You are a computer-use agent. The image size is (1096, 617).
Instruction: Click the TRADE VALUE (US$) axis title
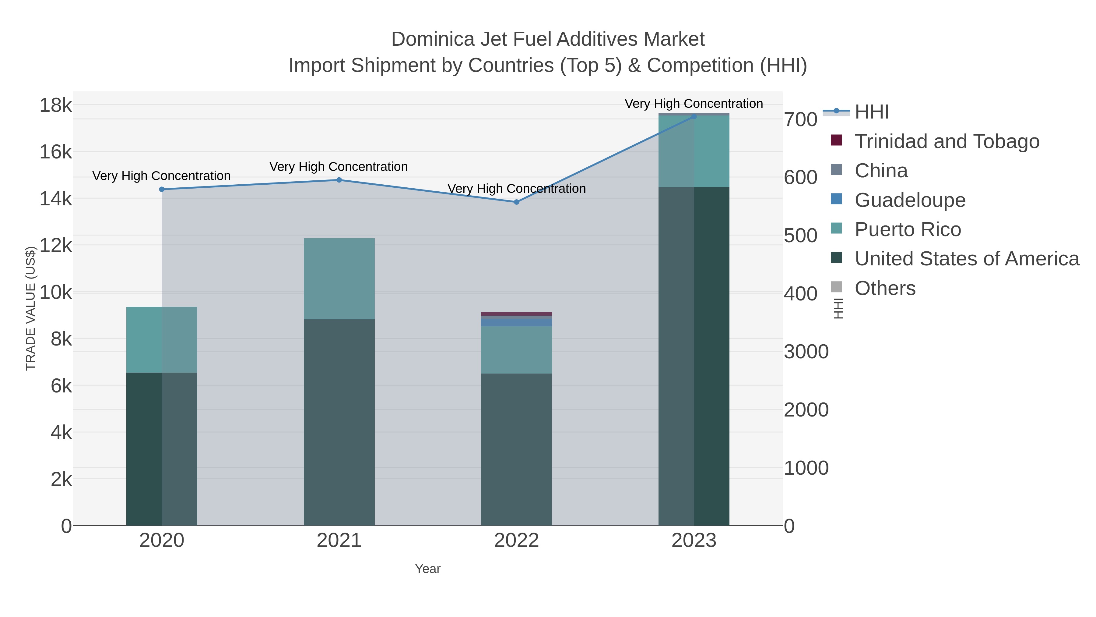pyautogui.click(x=30, y=308)
